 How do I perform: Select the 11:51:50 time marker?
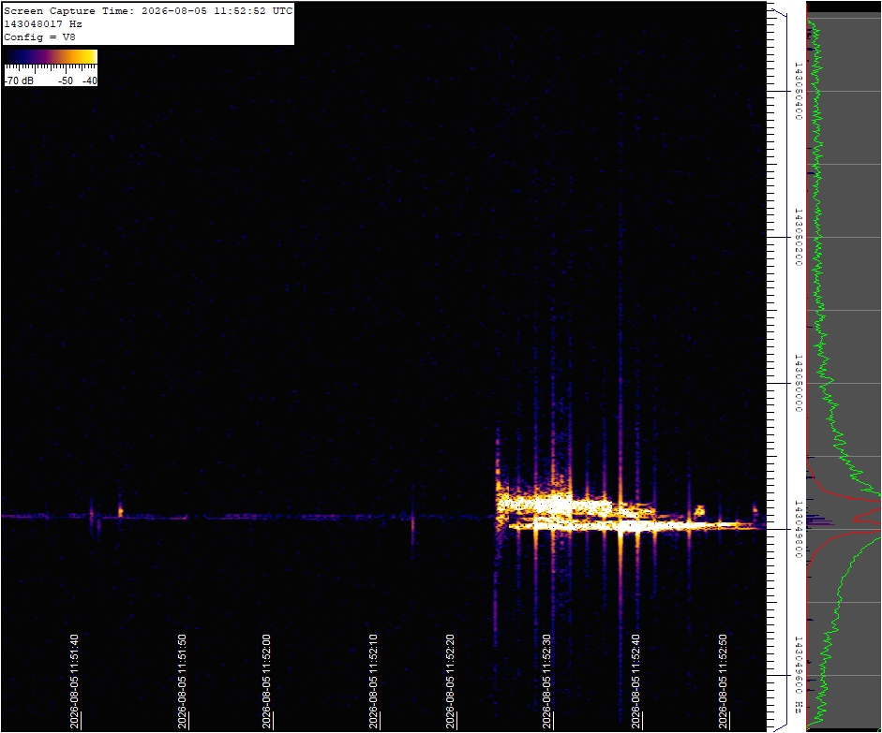pyautogui.click(x=182, y=682)
